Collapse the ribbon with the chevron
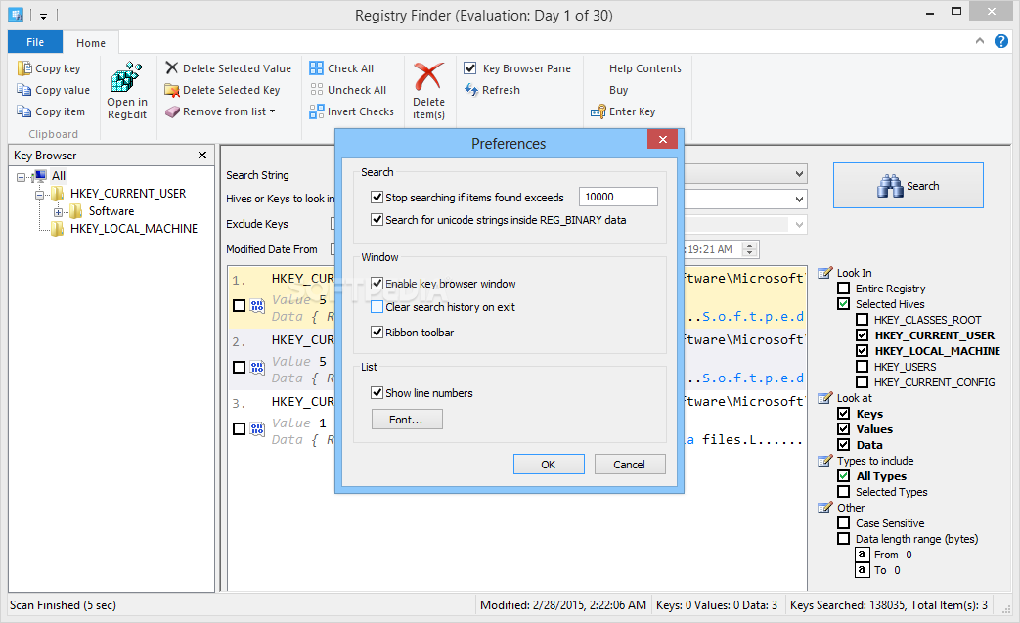 (x=980, y=41)
